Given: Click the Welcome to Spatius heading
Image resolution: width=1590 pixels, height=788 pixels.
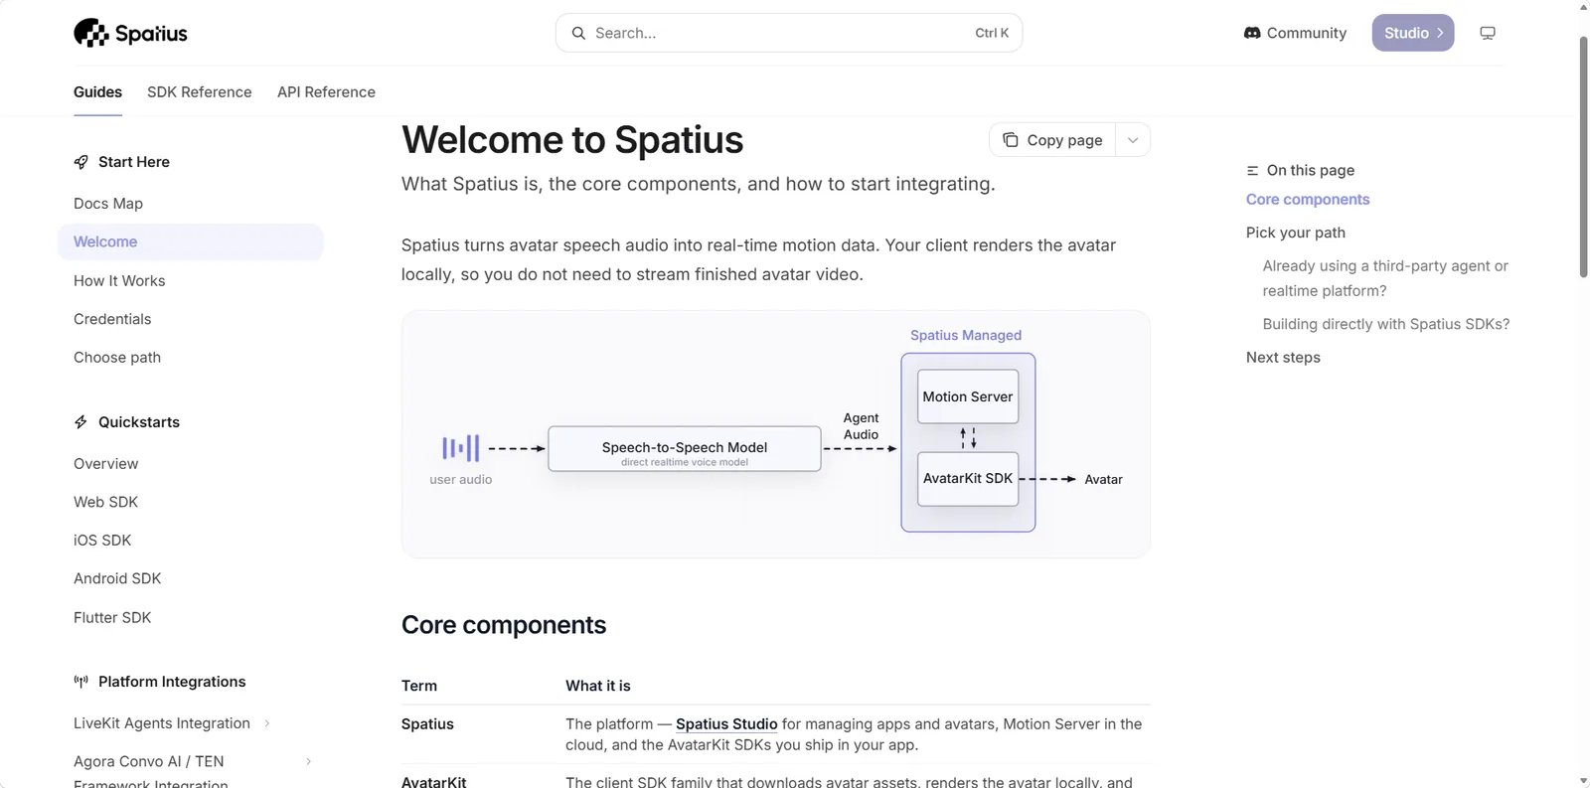Looking at the screenshot, I should 572,140.
